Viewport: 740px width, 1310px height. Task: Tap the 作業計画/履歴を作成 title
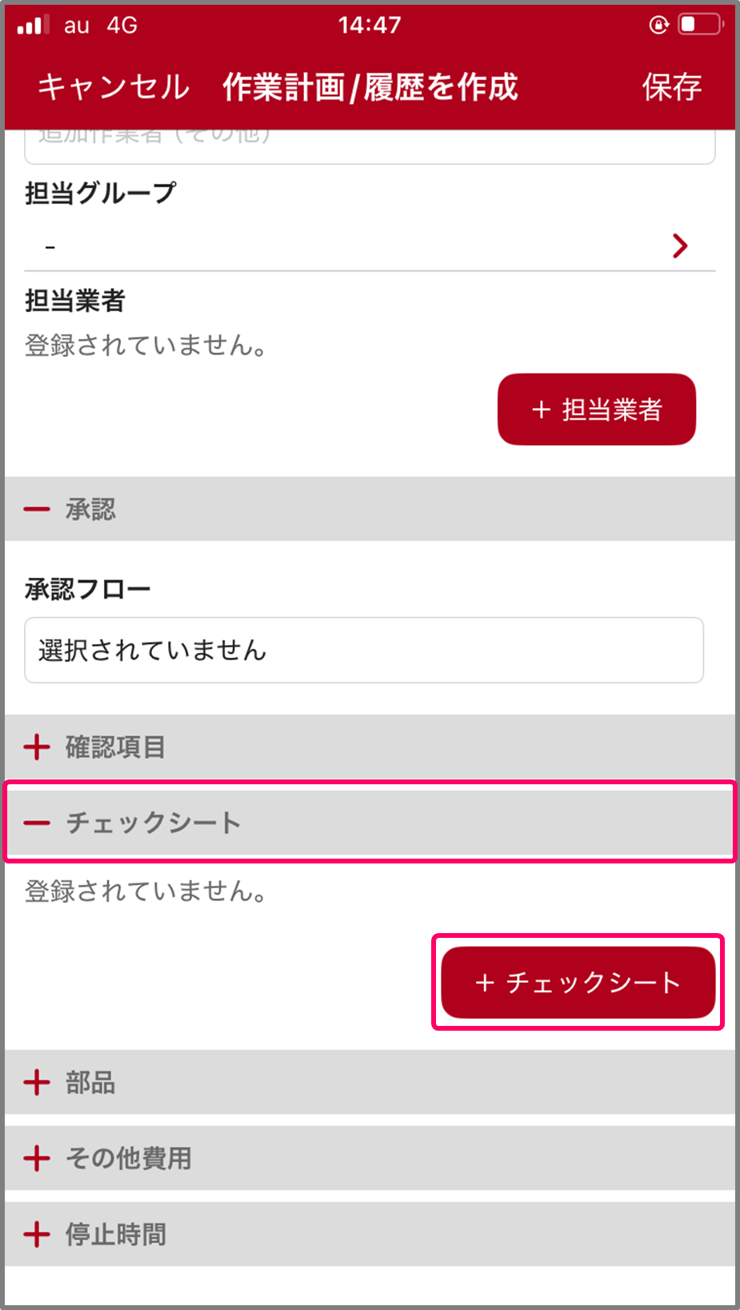(x=370, y=86)
